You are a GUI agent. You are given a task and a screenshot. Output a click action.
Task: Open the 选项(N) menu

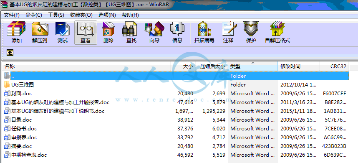(107, 15)
